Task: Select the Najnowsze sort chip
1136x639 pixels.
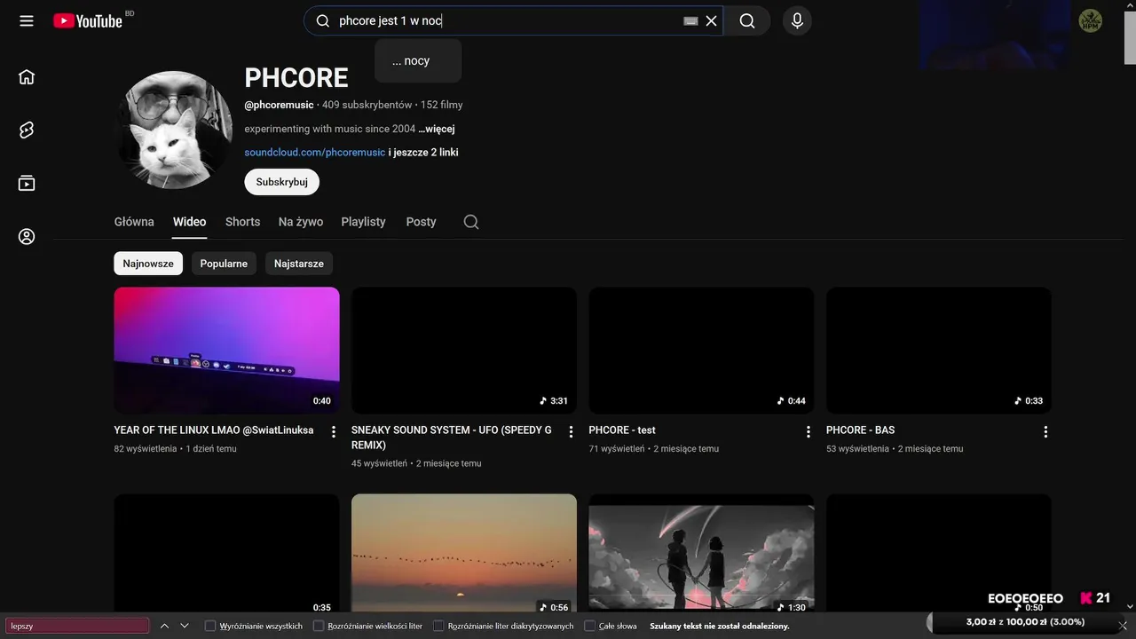Action: (x=148, y=264)
